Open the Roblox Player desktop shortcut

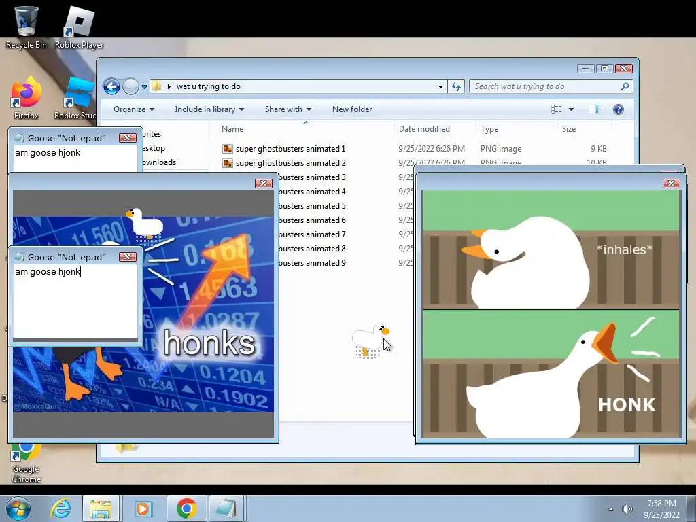click(x=79, y=27)
